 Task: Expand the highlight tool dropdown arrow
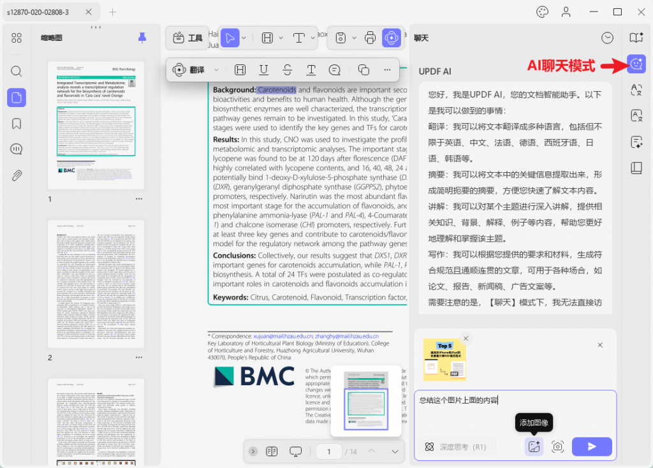pyautogui.click(x=281, y=38)
